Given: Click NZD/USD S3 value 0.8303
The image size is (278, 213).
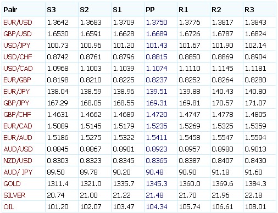Looking at the screenshot, I should [58, 161].
